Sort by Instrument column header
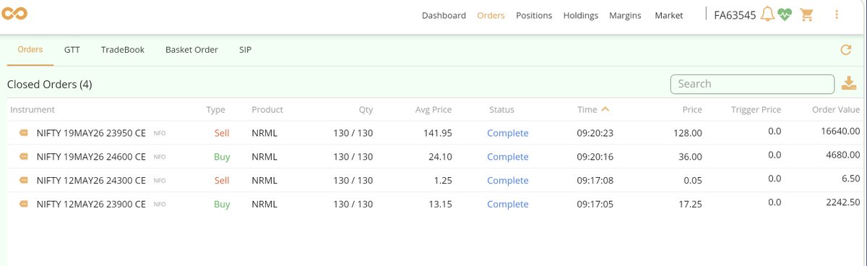 33,110
